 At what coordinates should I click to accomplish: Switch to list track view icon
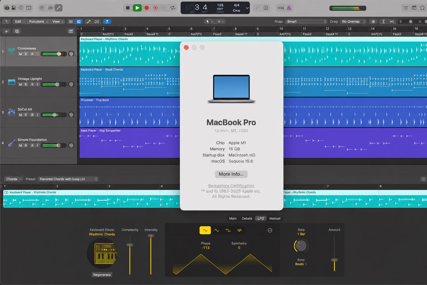[79, 21]
